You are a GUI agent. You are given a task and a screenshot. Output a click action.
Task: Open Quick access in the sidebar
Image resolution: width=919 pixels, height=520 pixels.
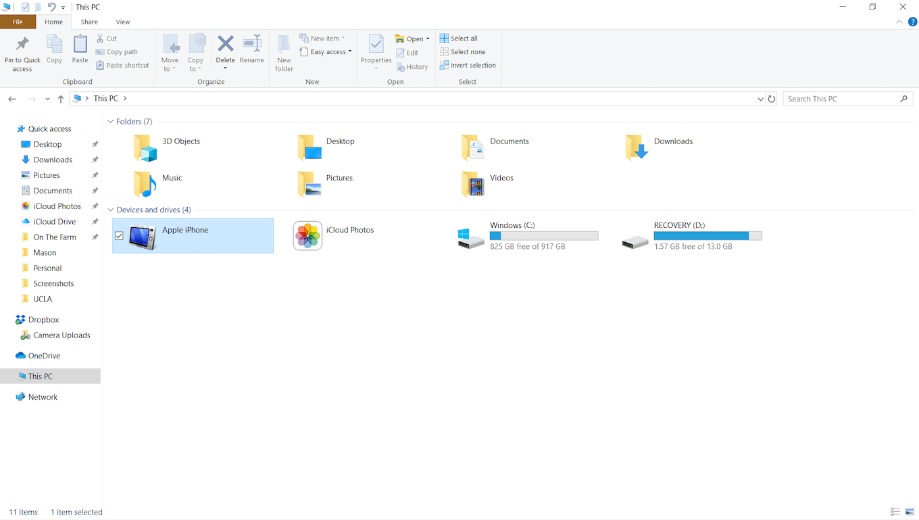[x=49, y=129]
